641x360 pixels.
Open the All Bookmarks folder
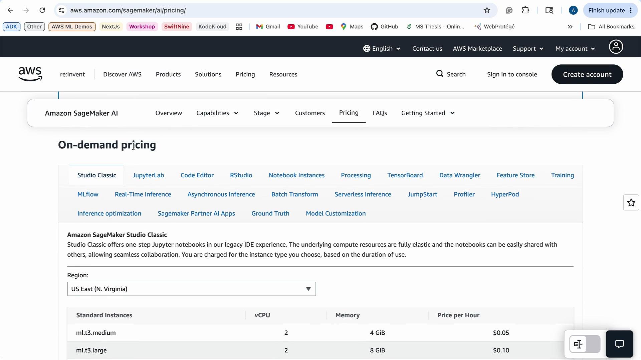(611, 27)
